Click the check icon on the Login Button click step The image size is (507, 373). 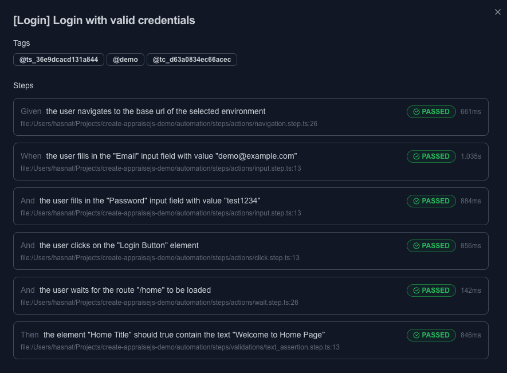click(x=415, y=246)
